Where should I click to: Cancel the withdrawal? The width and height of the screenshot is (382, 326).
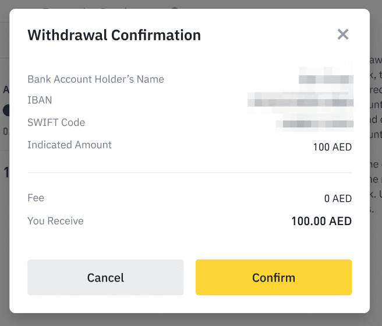tap(105, 278)
